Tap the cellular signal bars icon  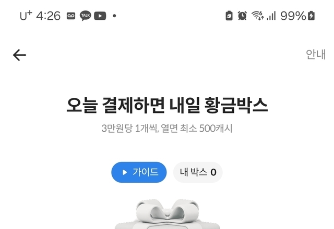271,16
